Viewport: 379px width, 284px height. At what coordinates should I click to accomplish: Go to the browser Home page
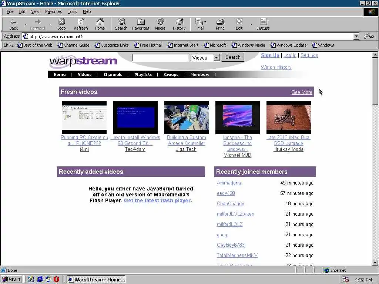pos(100,24)
